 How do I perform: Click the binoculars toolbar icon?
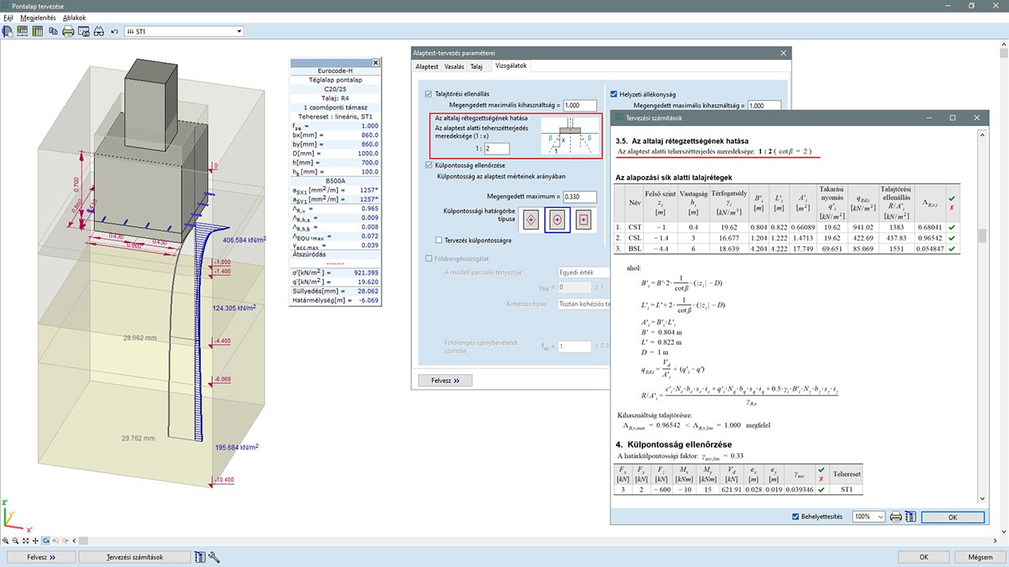tap(99, 31)
